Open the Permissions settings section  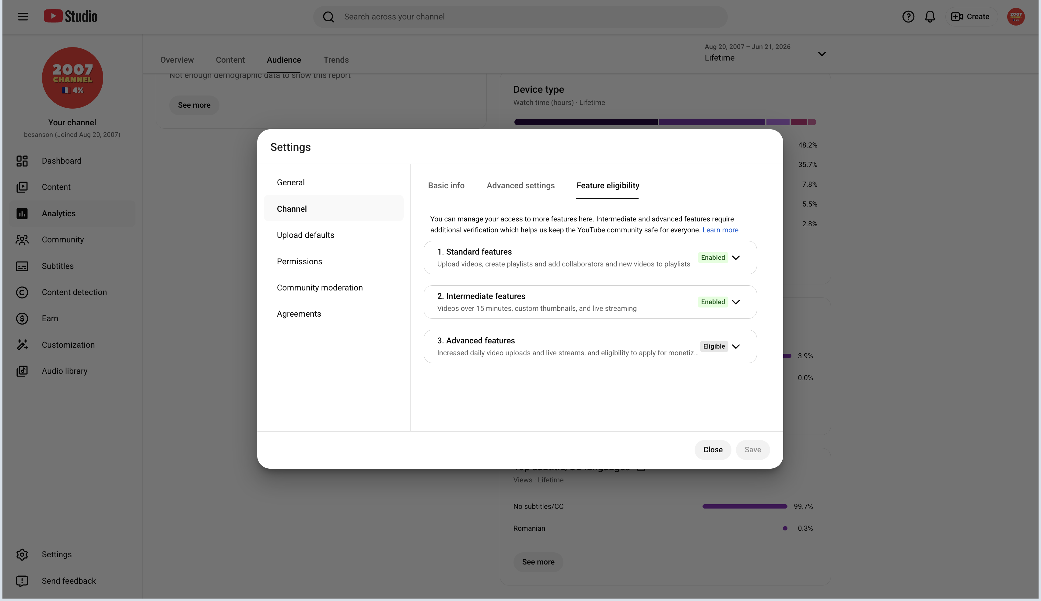pos(333,261)
